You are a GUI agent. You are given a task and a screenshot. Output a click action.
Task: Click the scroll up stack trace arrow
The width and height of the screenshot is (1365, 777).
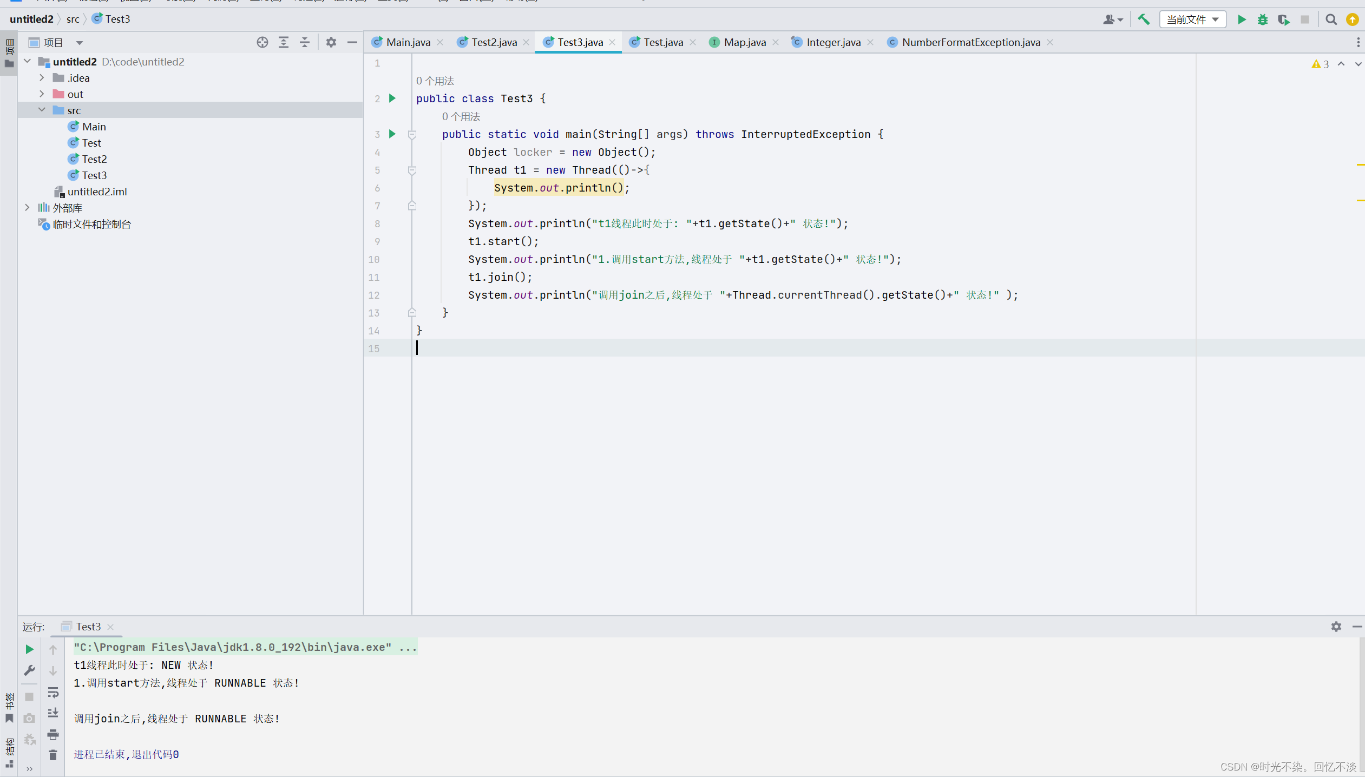coord(53,649)
